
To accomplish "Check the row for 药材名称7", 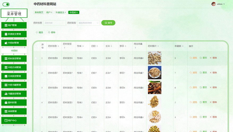I will pos(36,73).
